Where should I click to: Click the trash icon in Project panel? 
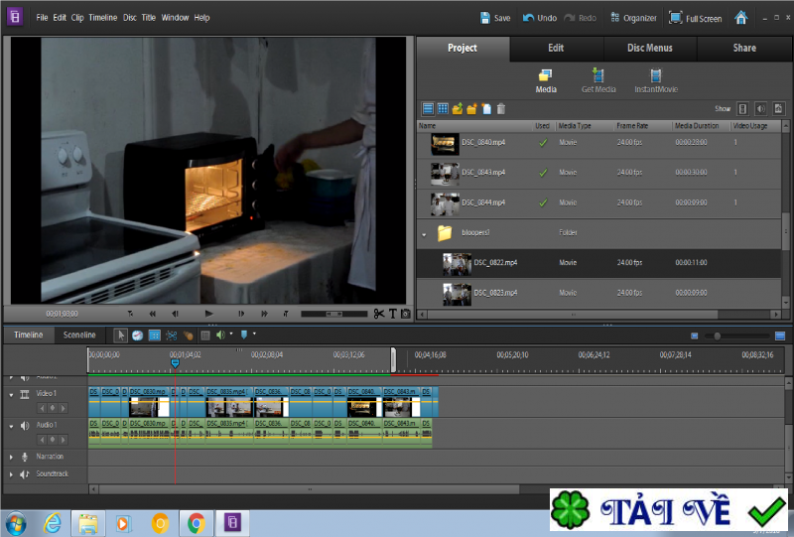pos(501,108)
